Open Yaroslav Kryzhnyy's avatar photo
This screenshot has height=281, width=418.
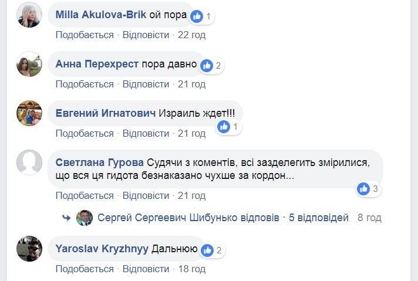(29, 249)
